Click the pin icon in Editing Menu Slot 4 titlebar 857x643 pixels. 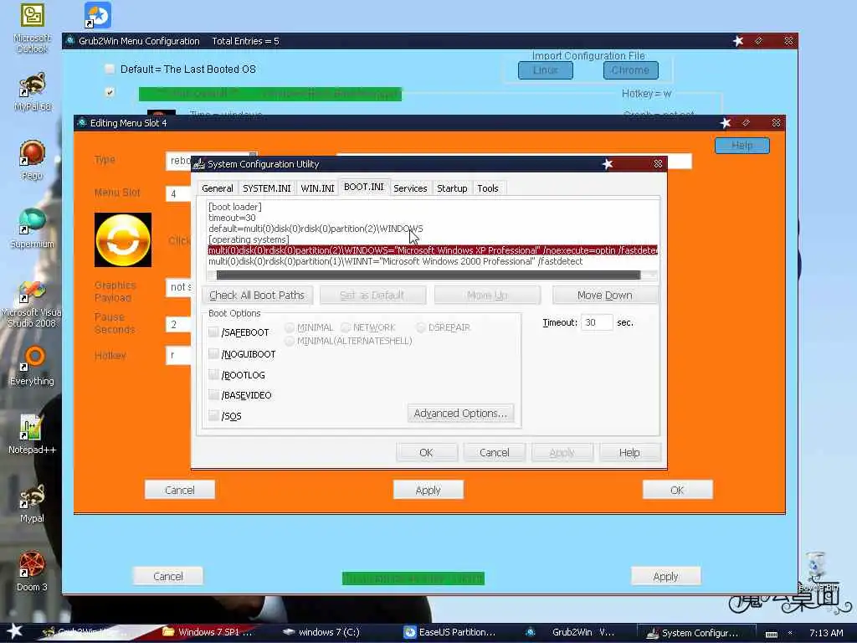[746, 123]
